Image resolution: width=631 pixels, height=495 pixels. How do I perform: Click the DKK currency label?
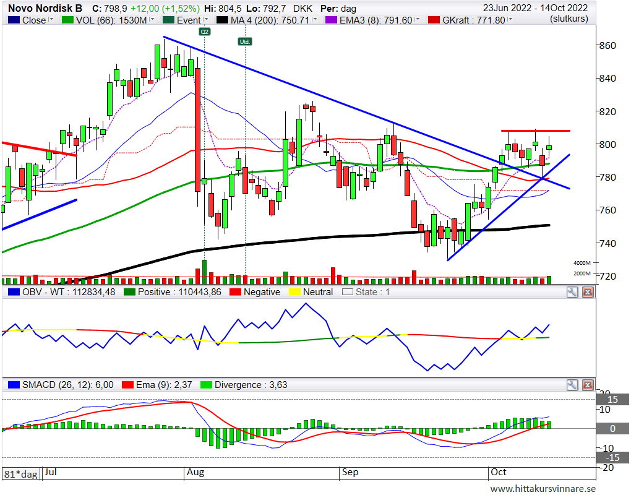[x=303, y=9]
